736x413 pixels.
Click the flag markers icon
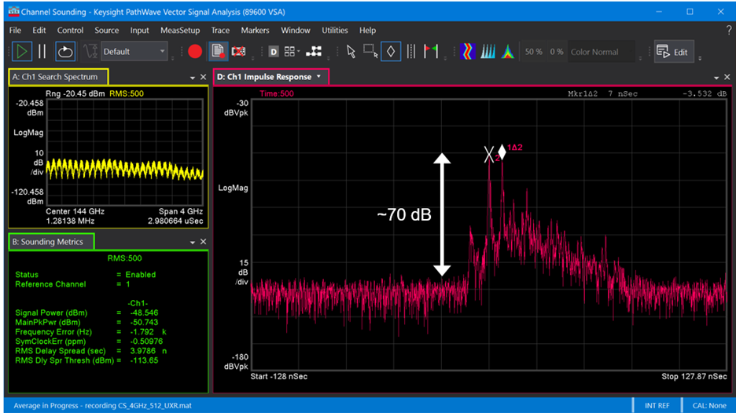point(430,52)
